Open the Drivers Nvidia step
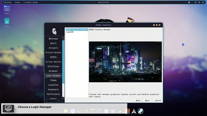The width and height of the screenshot is (207, 116). click(x=53, y=53)
